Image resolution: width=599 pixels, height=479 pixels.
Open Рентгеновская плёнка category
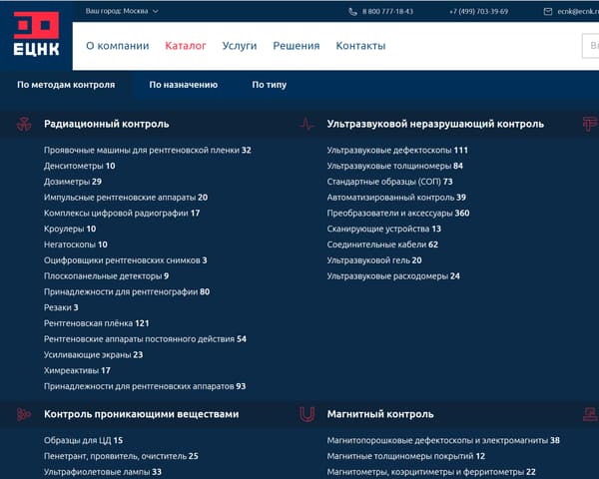tap(96, 323)
